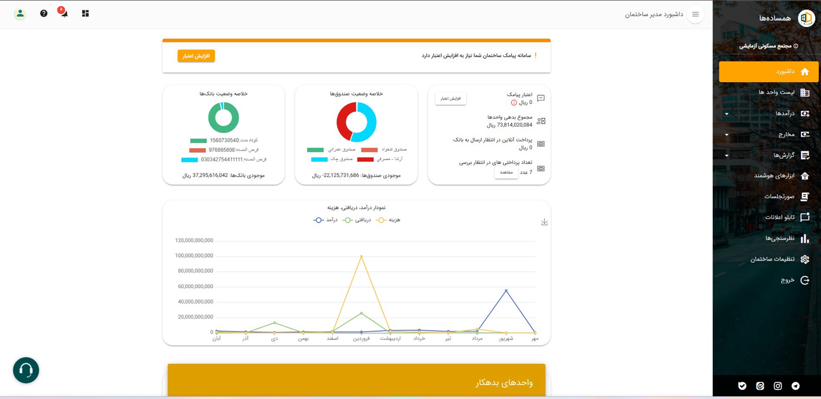The width and height of the screenshot is (821, 399).
Task: Toggle the دریافتی series in chart legend
Action: [x=356, y=220]
